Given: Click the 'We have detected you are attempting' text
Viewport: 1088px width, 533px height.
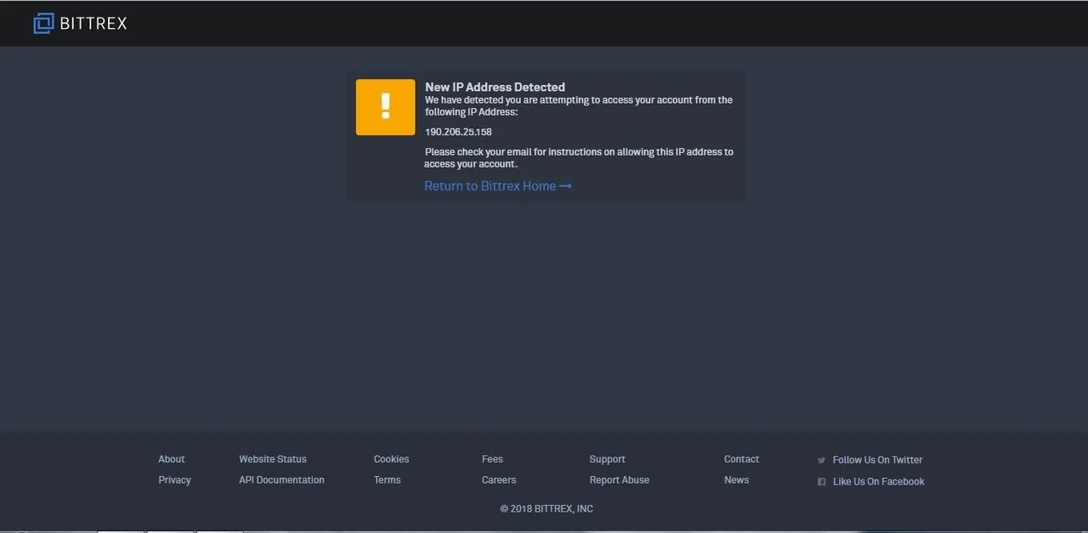Looking at the screenshot, I should 578,105.
